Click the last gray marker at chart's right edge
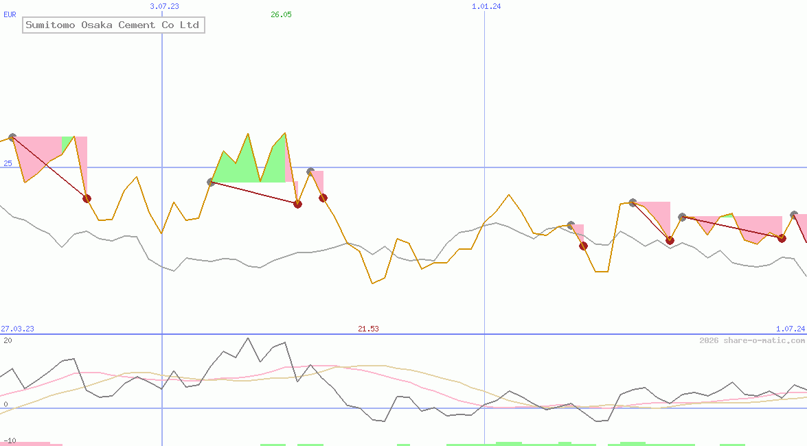Viewport: 807px width, 446px height. click(x=795, y=215)
